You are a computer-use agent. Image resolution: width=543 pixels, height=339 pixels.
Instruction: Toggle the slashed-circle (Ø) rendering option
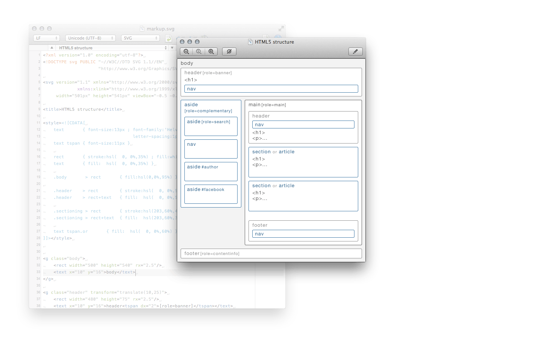point(229,52)
